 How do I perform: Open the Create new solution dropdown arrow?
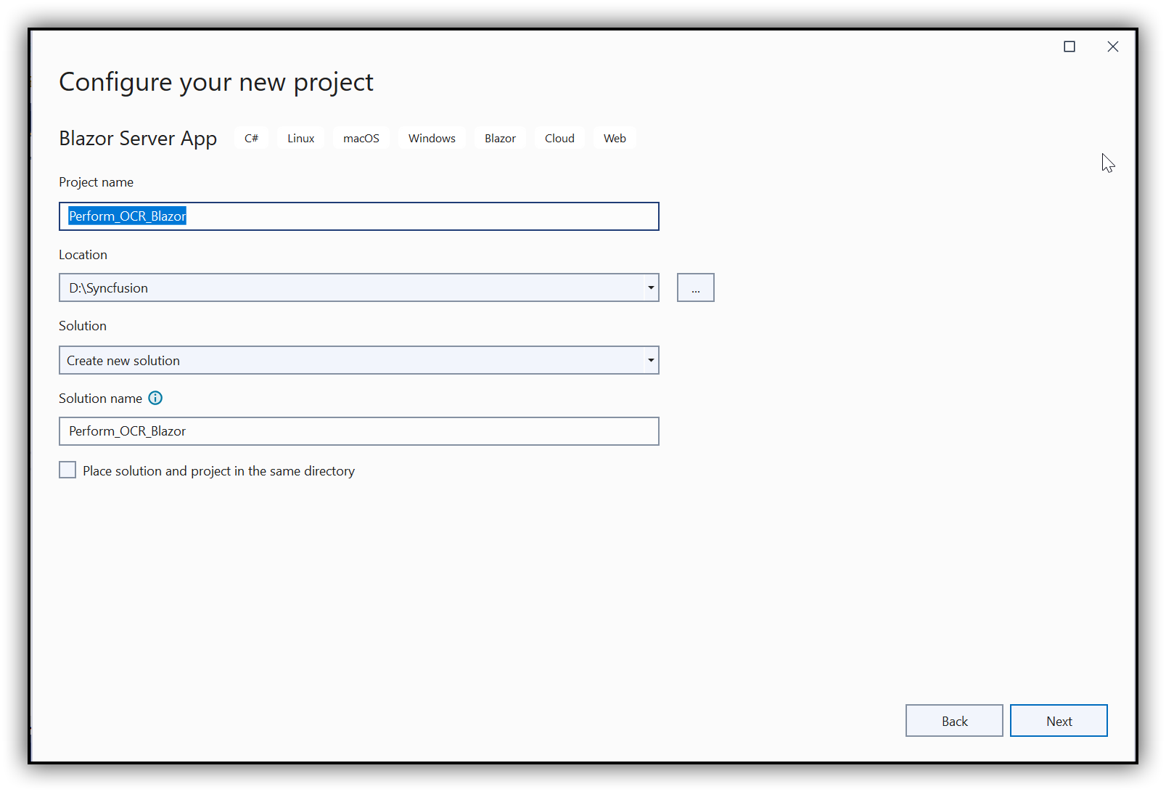click(649, 360)
